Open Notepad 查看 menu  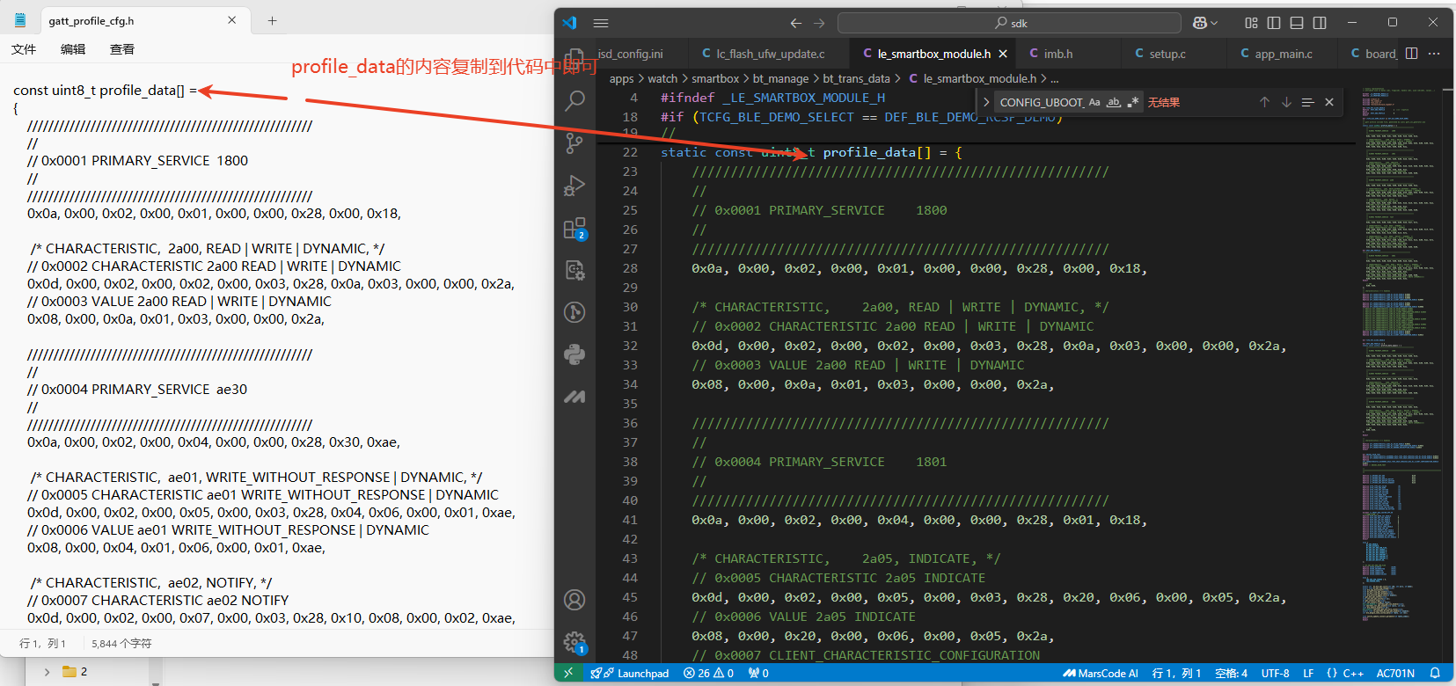click(x=122, y=49)
